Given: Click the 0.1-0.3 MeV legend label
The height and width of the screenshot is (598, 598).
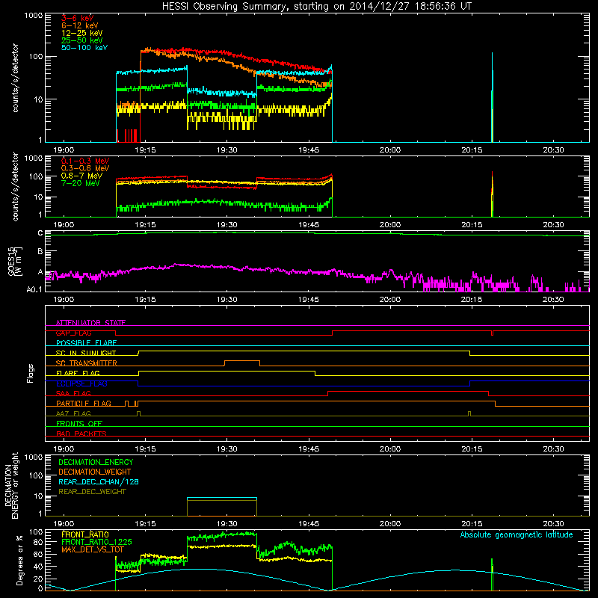Looking at the screenshot, I should click(x=85, y=161).
